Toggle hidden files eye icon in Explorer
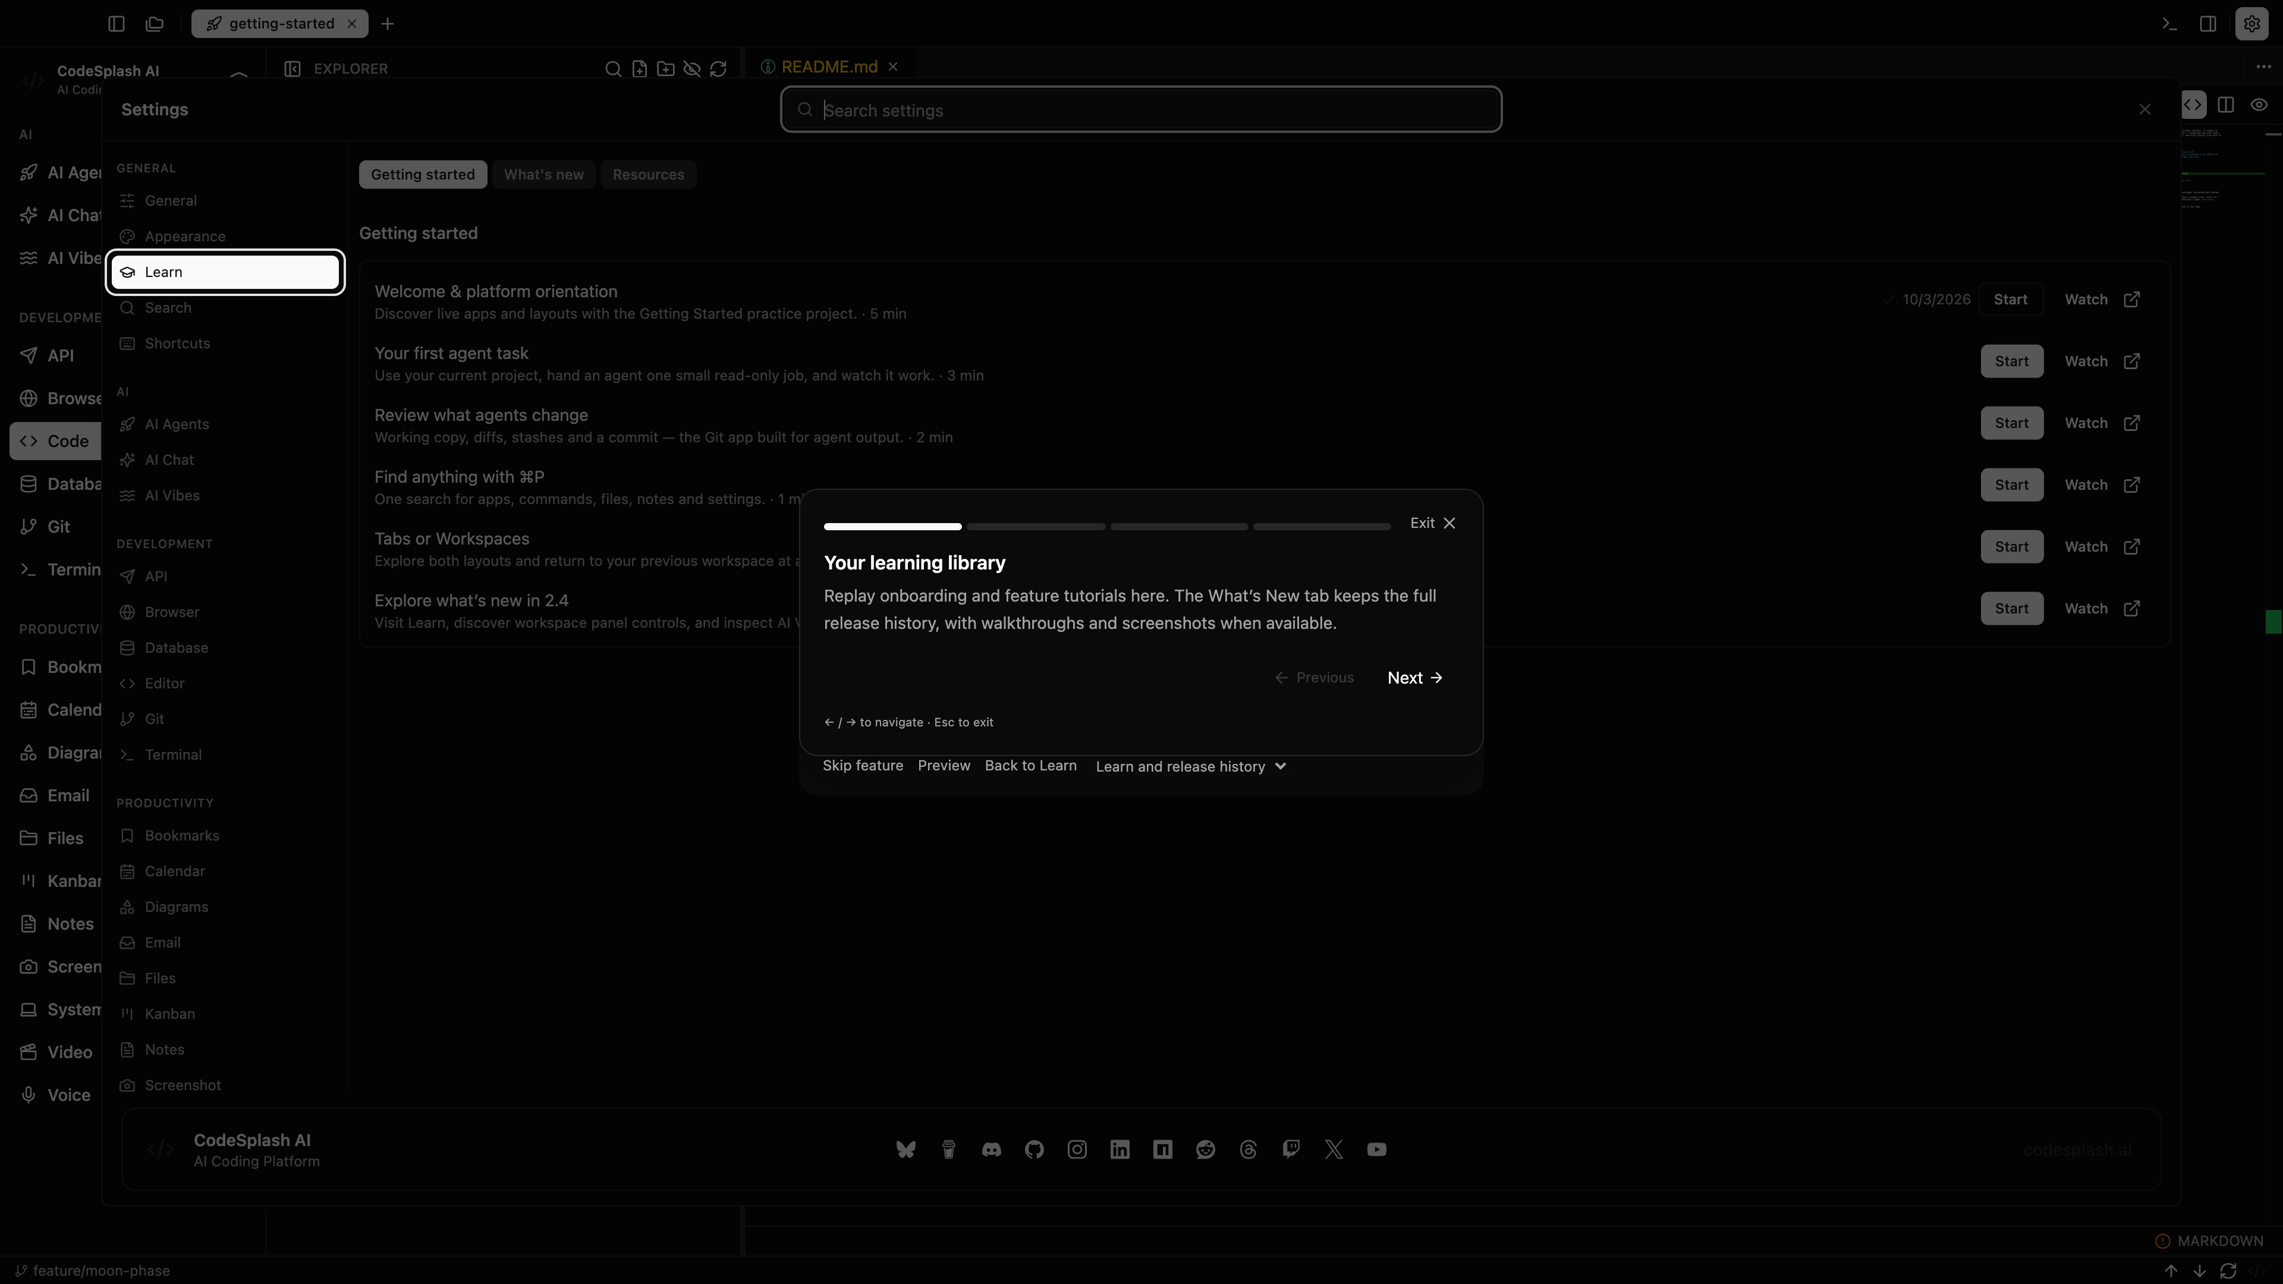 (x=691, y=68)
